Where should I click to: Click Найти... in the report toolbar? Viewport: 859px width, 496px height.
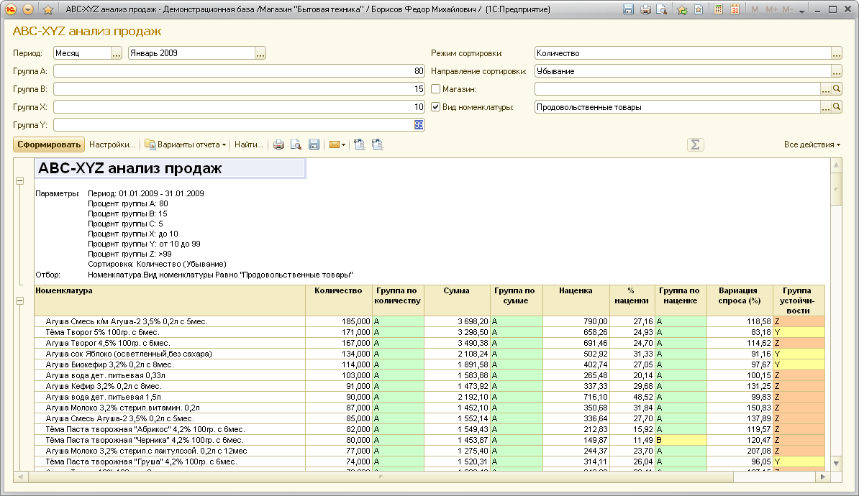(x=249, y=144)
